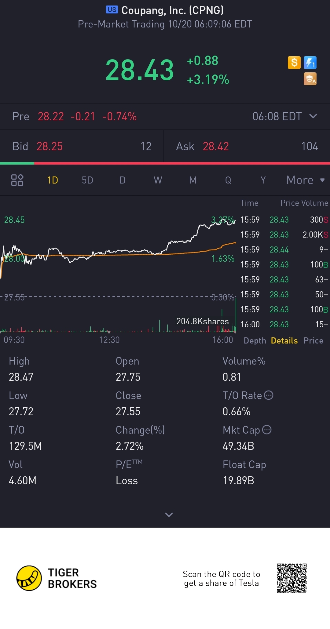The height and width of the screenshot is (629, 330).
Task: Tap the Open value 27.75
Action: point(128,377)
